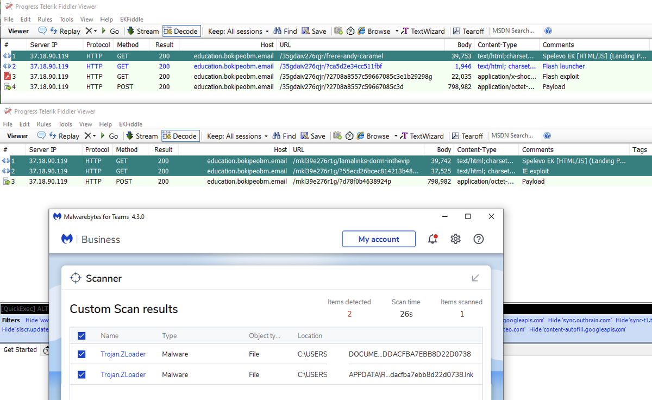This screenshot has height=400, width=652.
Task: Open Malwarebytes settings via the gear icon
Action: pos(455,239)
